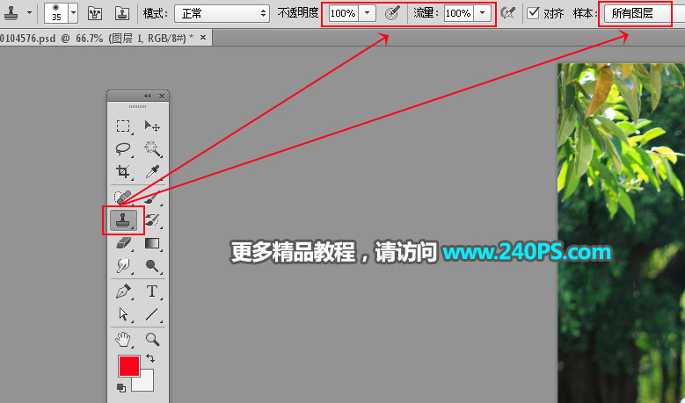Open the 不透明度 opacity slider arrow
Screen dimensions: 685x403
(367, 13)
